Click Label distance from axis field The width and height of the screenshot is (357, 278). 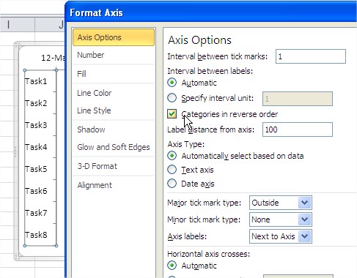click(x=298, y=129)
